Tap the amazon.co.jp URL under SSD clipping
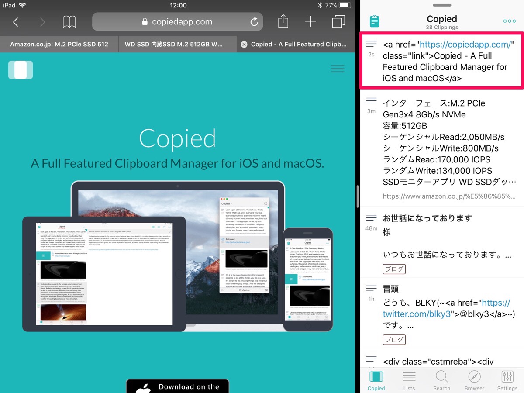Image resolution: width=524 pixels, height=393 pixels. [x=449, y=196]
